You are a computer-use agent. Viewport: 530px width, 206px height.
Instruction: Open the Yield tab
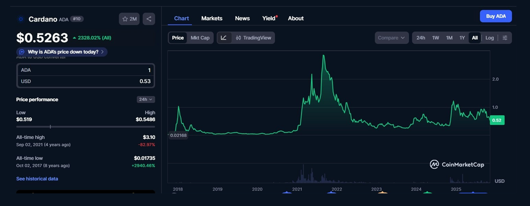coord(269,18)
